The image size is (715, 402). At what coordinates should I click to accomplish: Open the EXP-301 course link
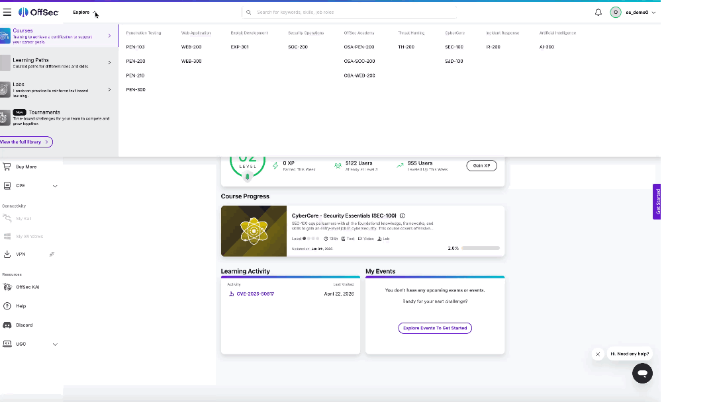coord(240,47)
